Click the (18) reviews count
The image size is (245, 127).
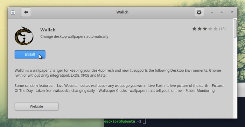222,29
